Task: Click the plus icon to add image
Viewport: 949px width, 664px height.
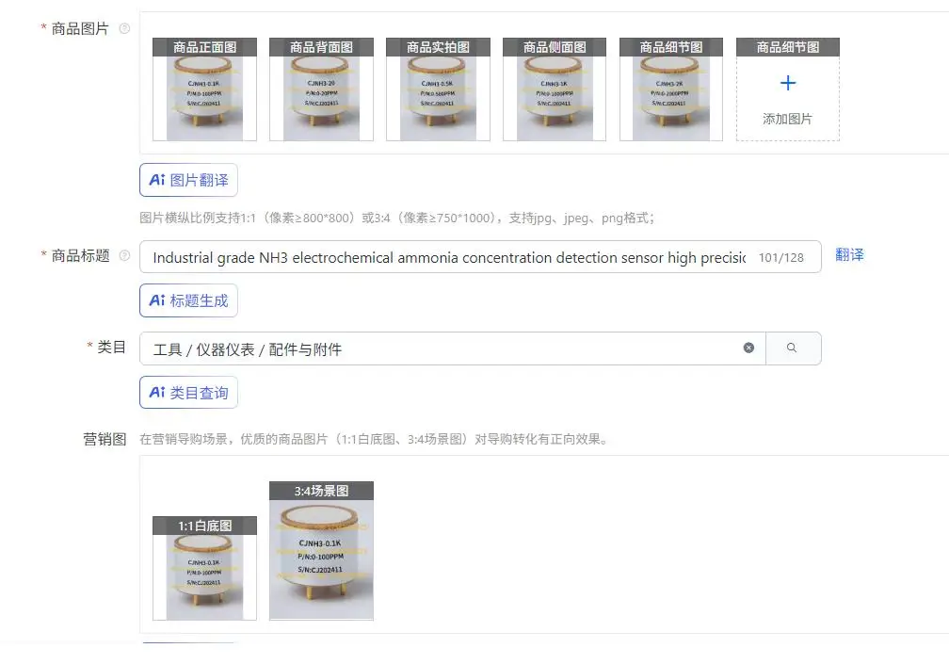Action: pyautogui.click(x=787, y=83)
